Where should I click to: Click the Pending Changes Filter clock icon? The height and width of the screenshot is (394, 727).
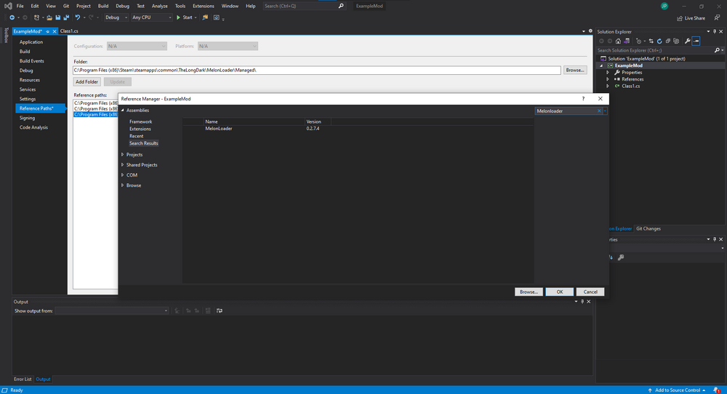point(638,41)
